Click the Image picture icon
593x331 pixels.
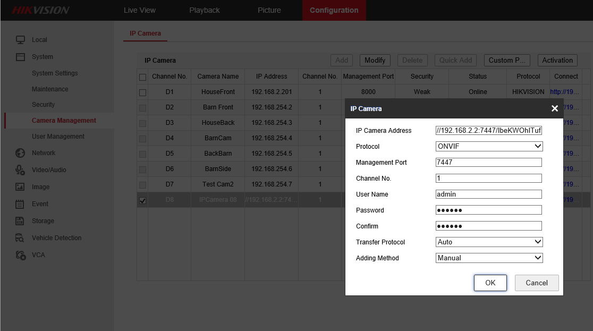click(20, 187)
